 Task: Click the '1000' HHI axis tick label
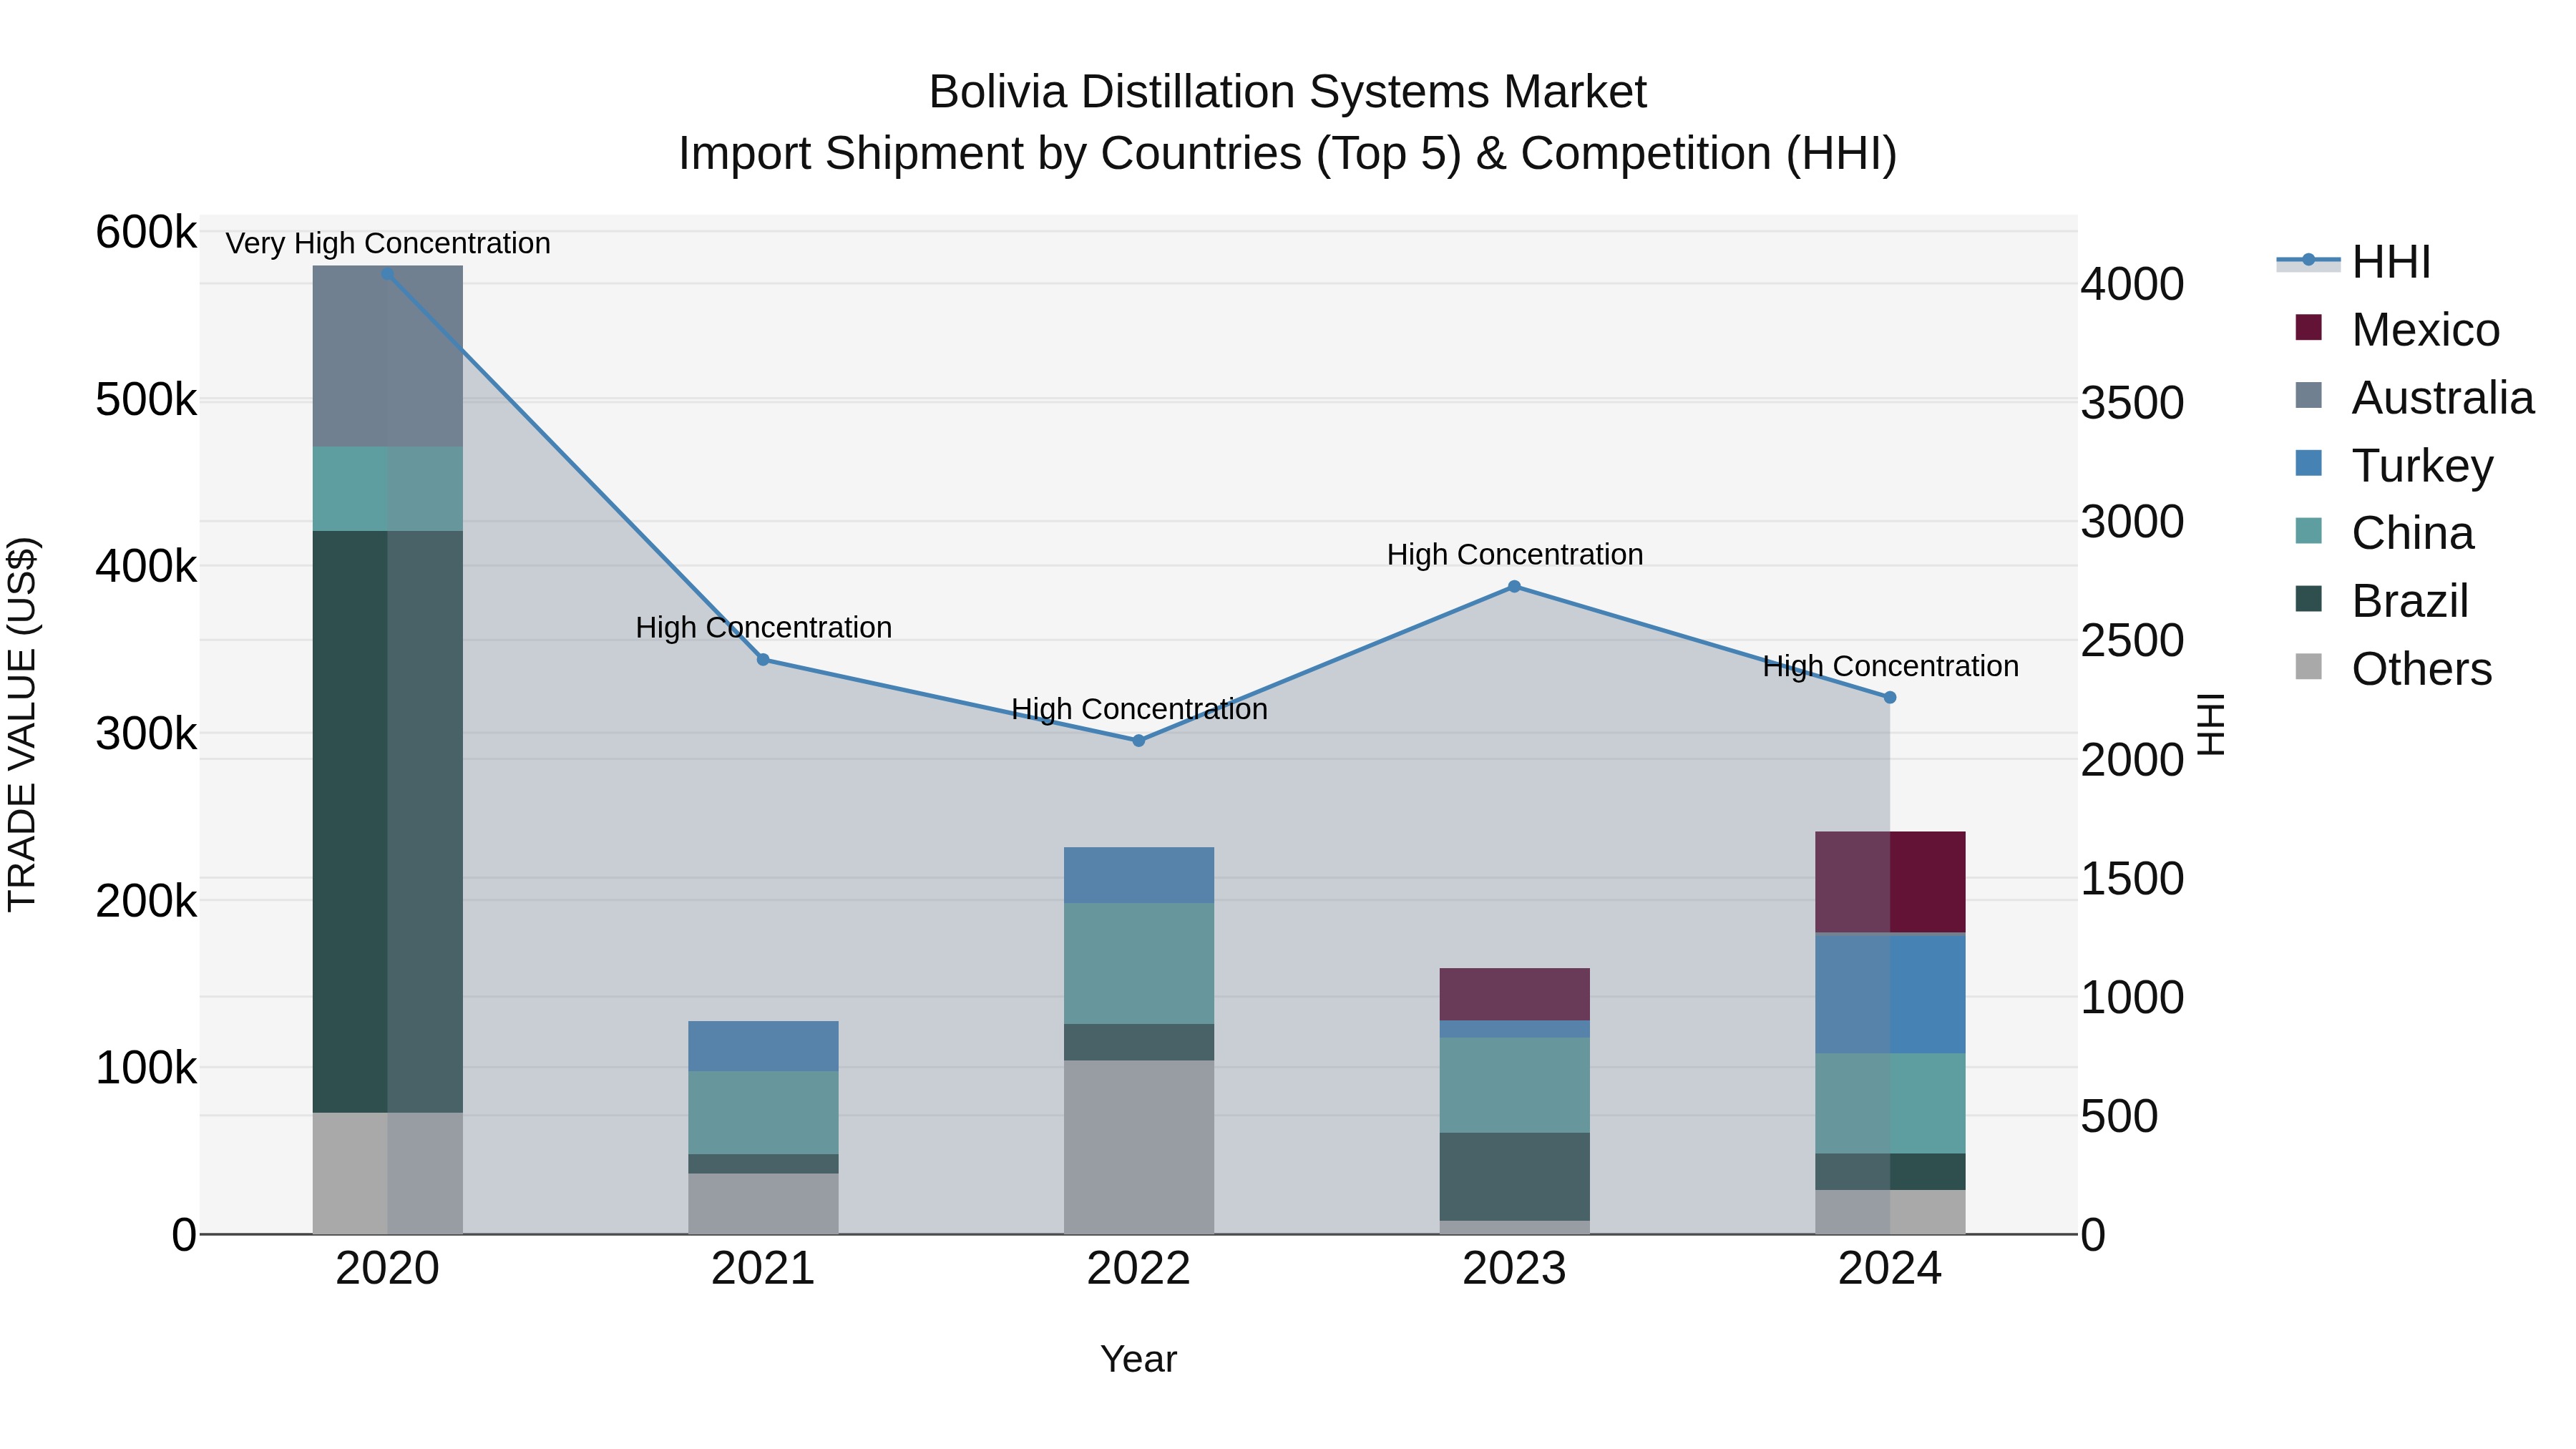pyautogui.click(x=2132, y=997)
